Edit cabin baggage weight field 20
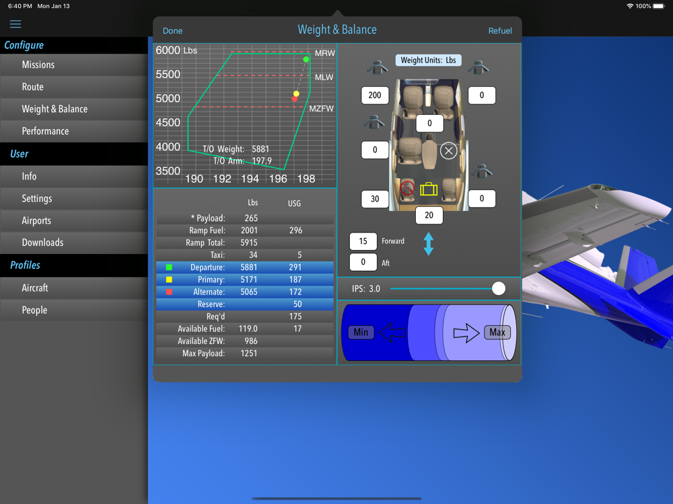Image resolution: width=673 pixels, height=504 pixels. [x=429, y=215]
